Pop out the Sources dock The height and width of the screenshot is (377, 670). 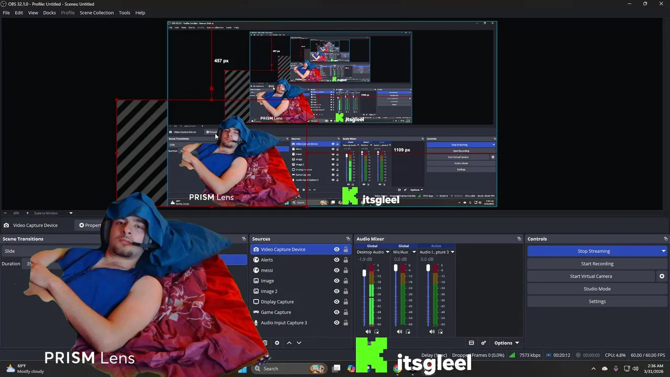pos(348,239)
